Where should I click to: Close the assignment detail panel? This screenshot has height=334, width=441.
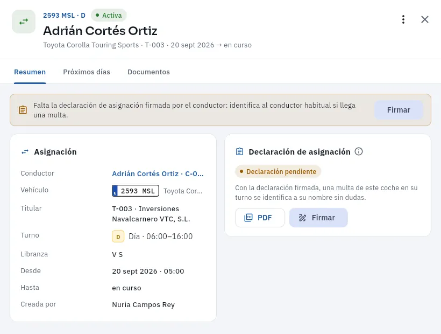point(425,19)
